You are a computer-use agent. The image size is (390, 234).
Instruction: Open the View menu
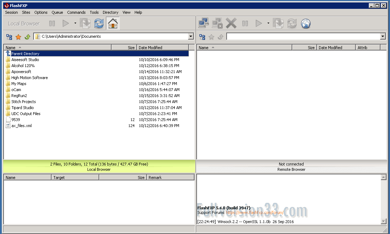tap(126, 12)
